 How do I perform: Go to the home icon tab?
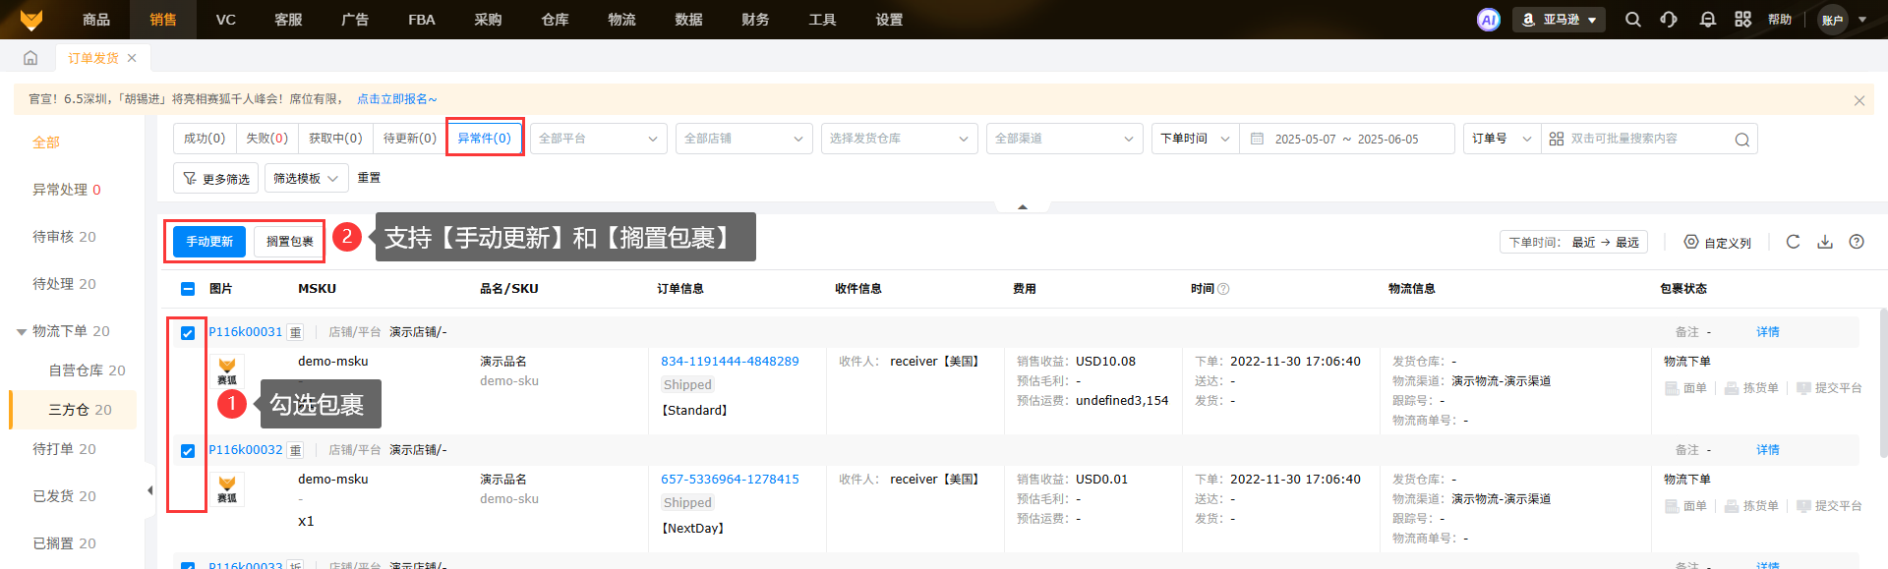30,58
